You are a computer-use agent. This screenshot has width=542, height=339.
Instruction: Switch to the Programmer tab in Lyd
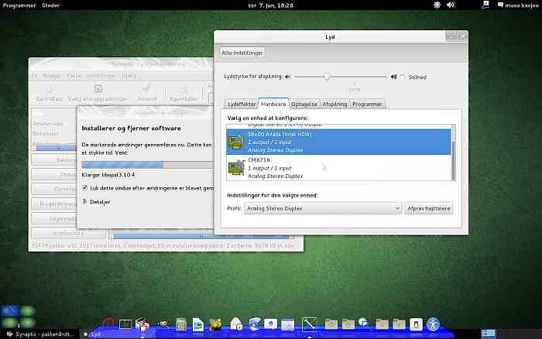[x=367, y=104]
